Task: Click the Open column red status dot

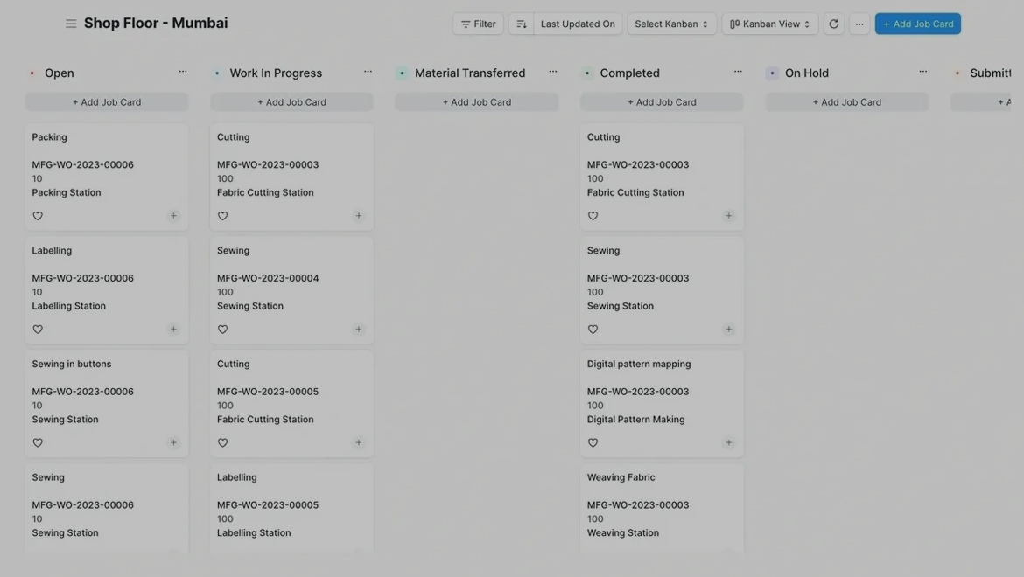Action: (x=32, y=73)
